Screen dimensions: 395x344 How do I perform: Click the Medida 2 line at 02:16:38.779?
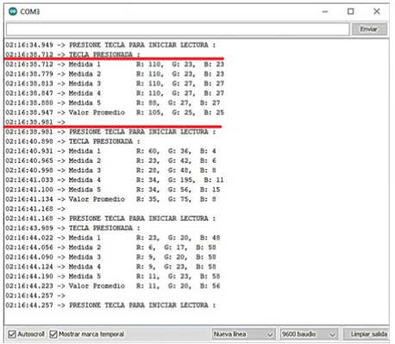coord(115,74)
